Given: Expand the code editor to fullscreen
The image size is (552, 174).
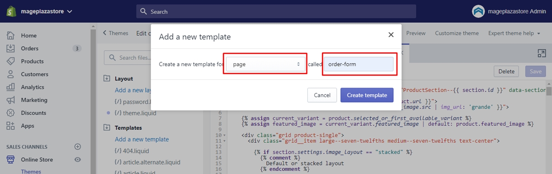Looking at the screenshot, I should click(x=541, y=53).
